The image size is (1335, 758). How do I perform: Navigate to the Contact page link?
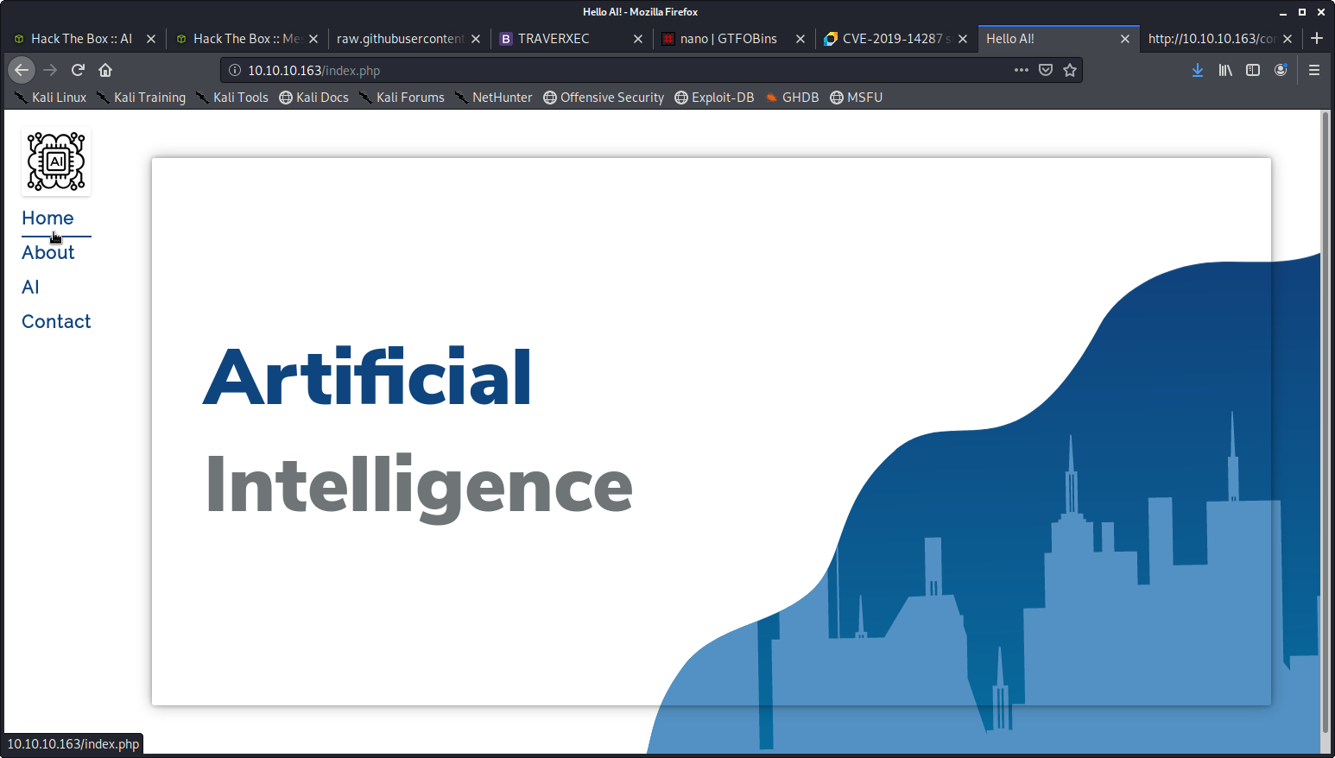56,321
